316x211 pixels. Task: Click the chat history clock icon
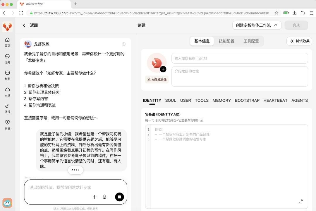tap(124, 44)
